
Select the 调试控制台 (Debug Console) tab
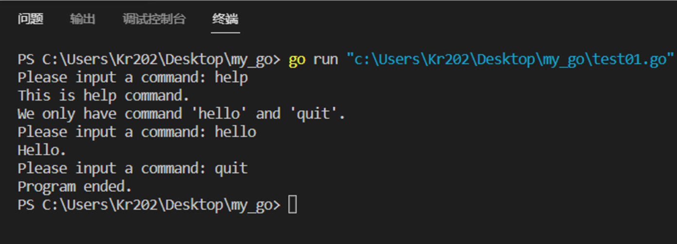[x=154, y=19]
